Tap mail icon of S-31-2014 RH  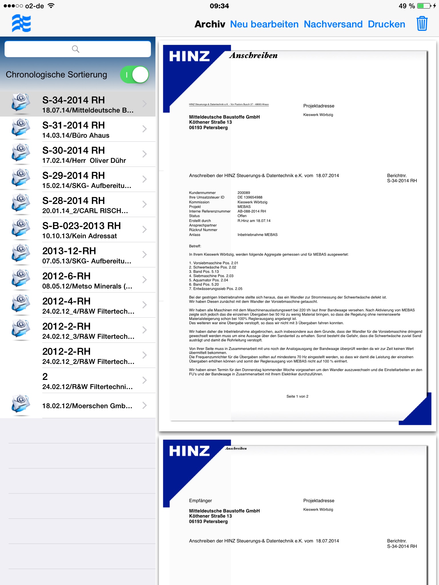pyautogui.click(x=21, y=129)
